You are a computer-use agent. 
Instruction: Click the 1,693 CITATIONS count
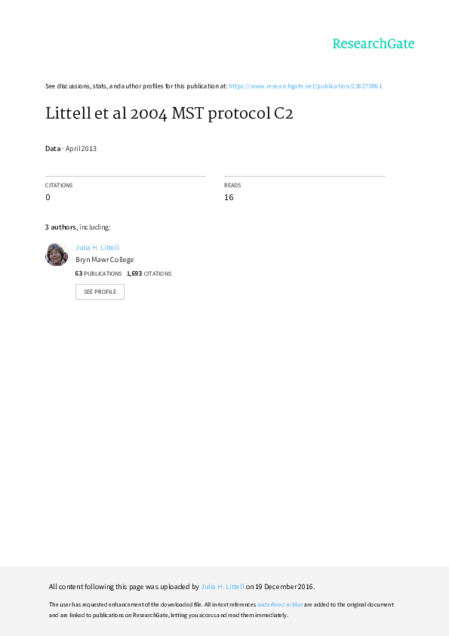tap(149, 273)
